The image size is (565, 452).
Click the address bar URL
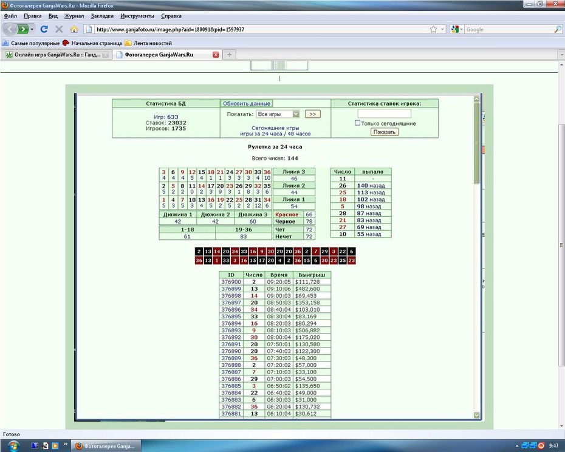coord(170,30)
